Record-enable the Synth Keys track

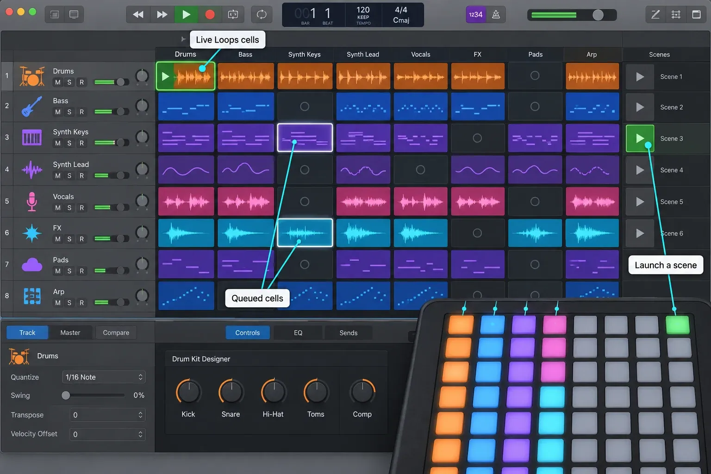81,143
